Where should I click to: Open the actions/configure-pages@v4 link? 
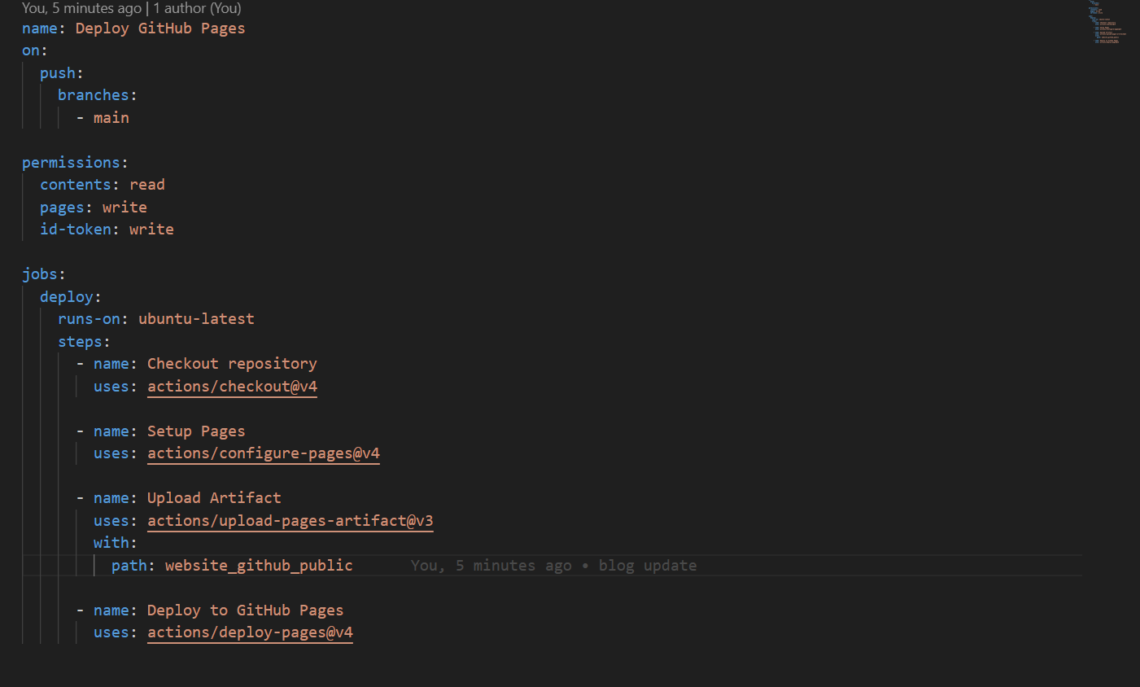tap(264, 453)
